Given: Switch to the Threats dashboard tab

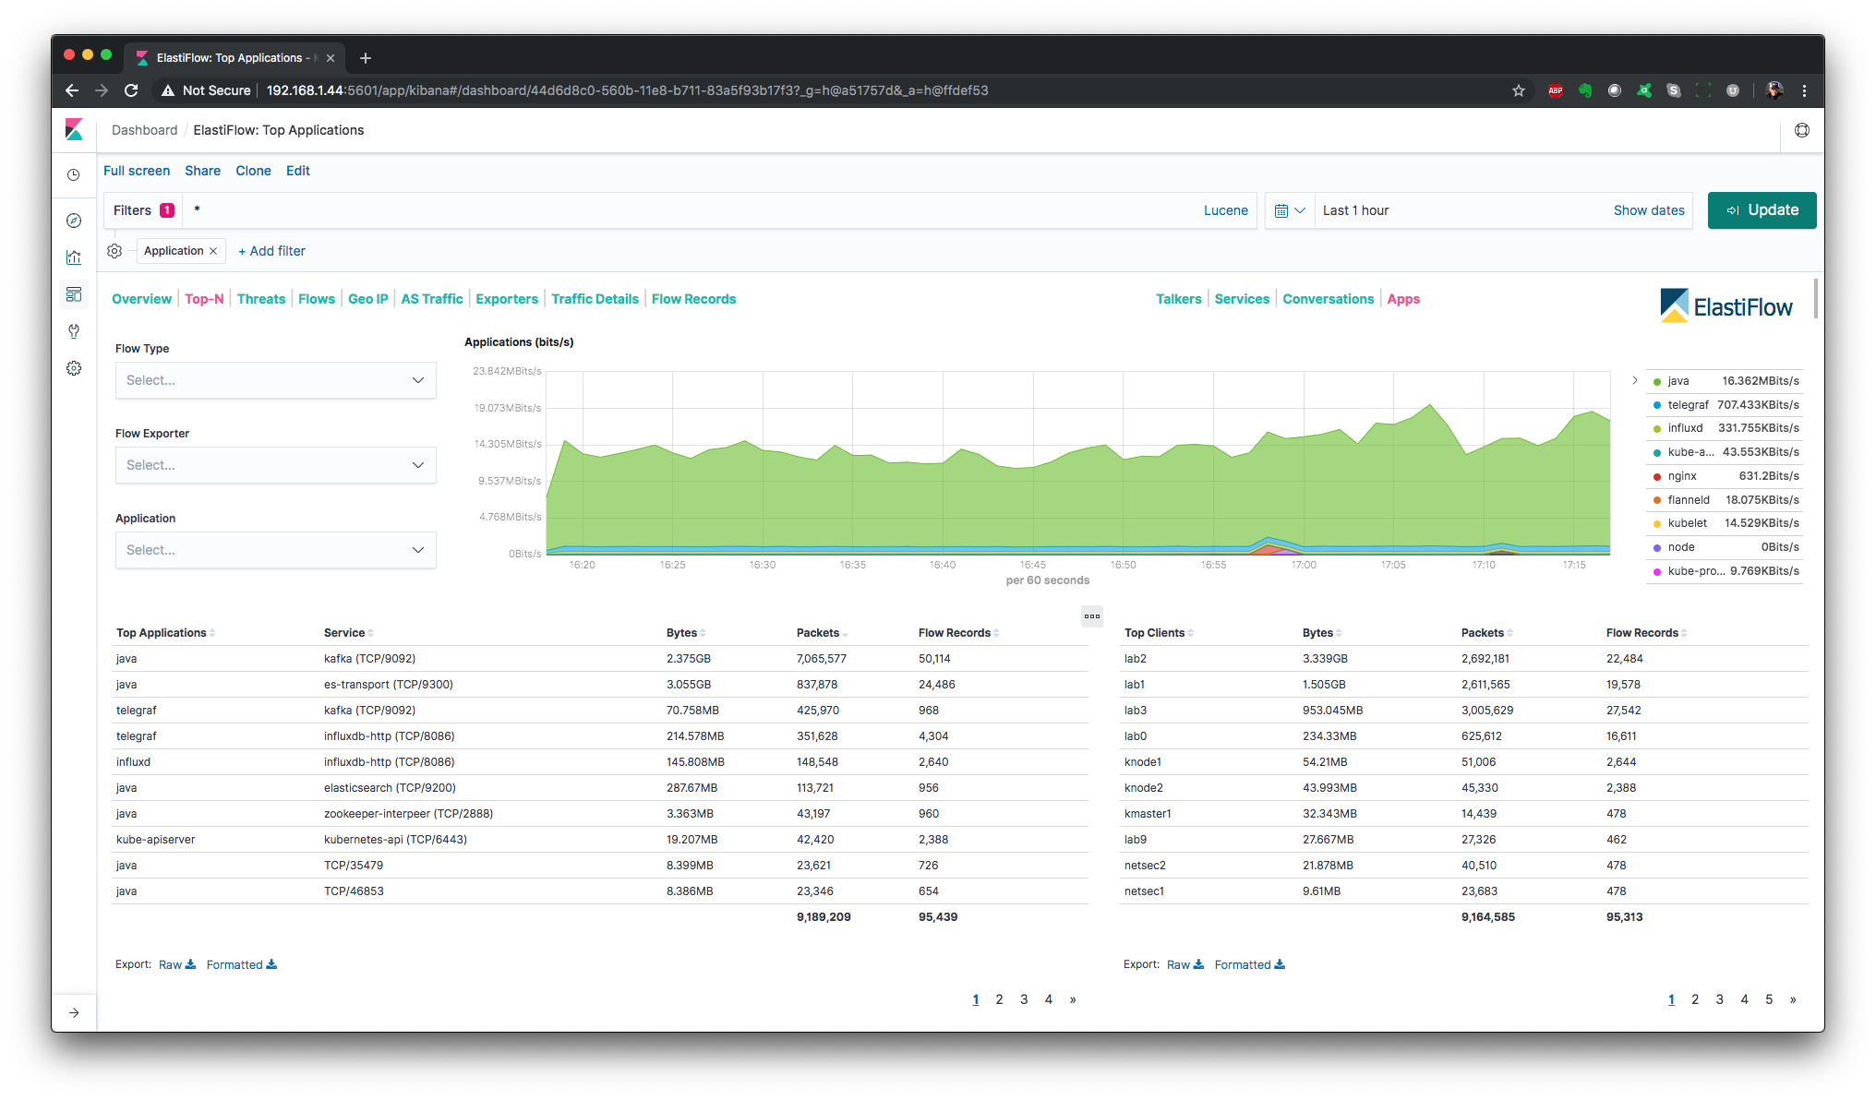Looking at the screenshot, I should 260,299.
